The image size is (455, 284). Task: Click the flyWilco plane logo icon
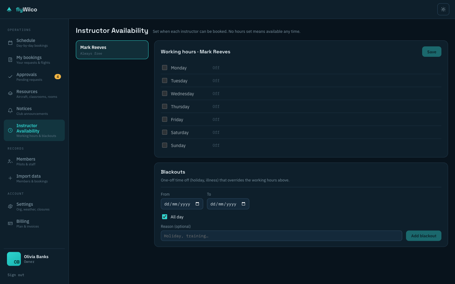[x=9, y=9]
